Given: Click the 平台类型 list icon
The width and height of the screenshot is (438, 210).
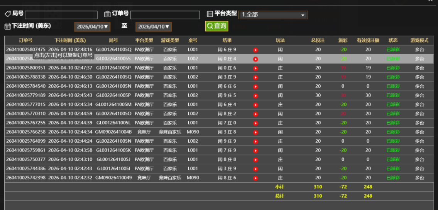Looking at the screenshot, I should pyautogui.click(x=210, y=13).
